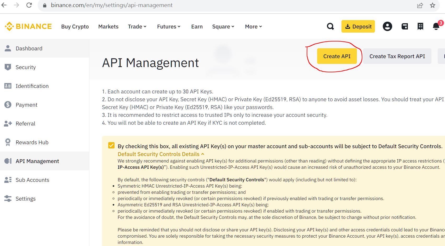Open Security in the sidebar
The width and height of the screenshot is (445, 246).
click(26, 67)
